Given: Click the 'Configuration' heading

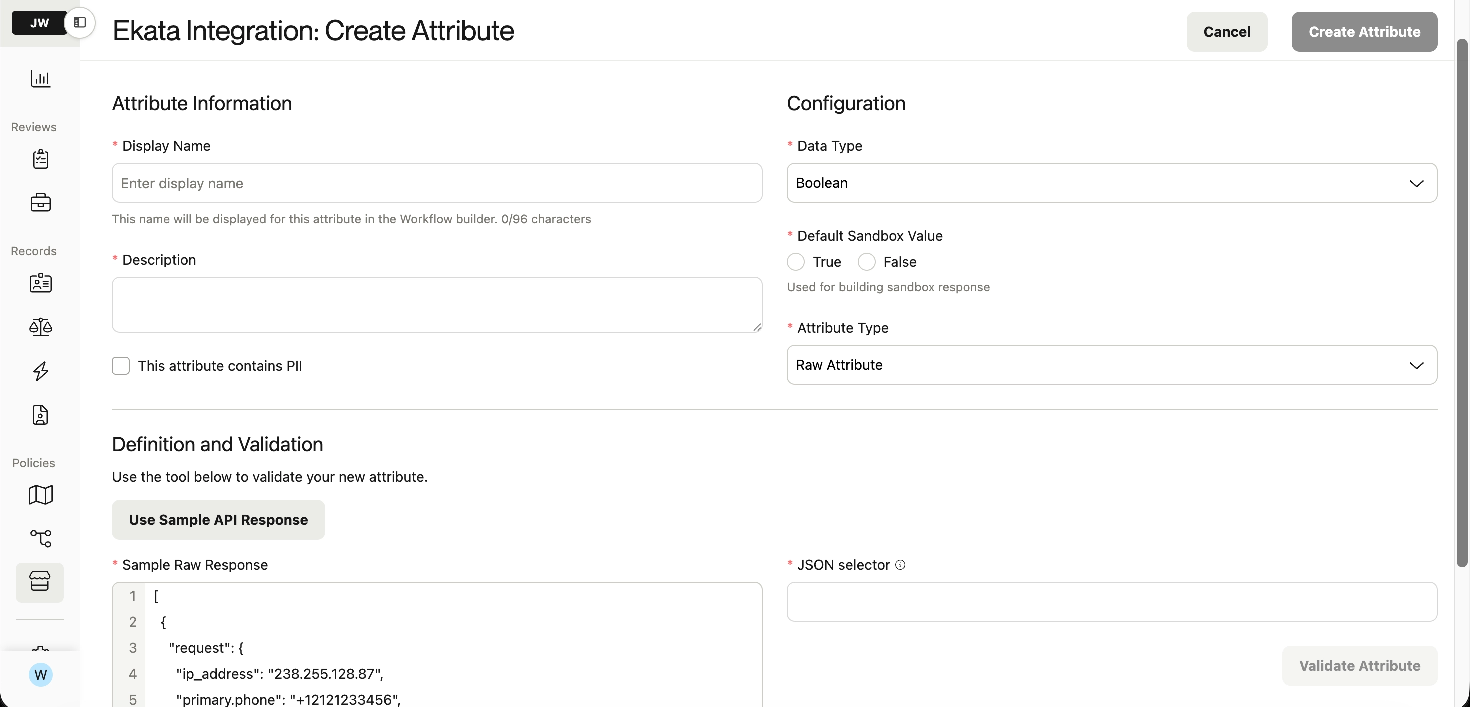Looking at the screenshot, I should pos(846,104).
